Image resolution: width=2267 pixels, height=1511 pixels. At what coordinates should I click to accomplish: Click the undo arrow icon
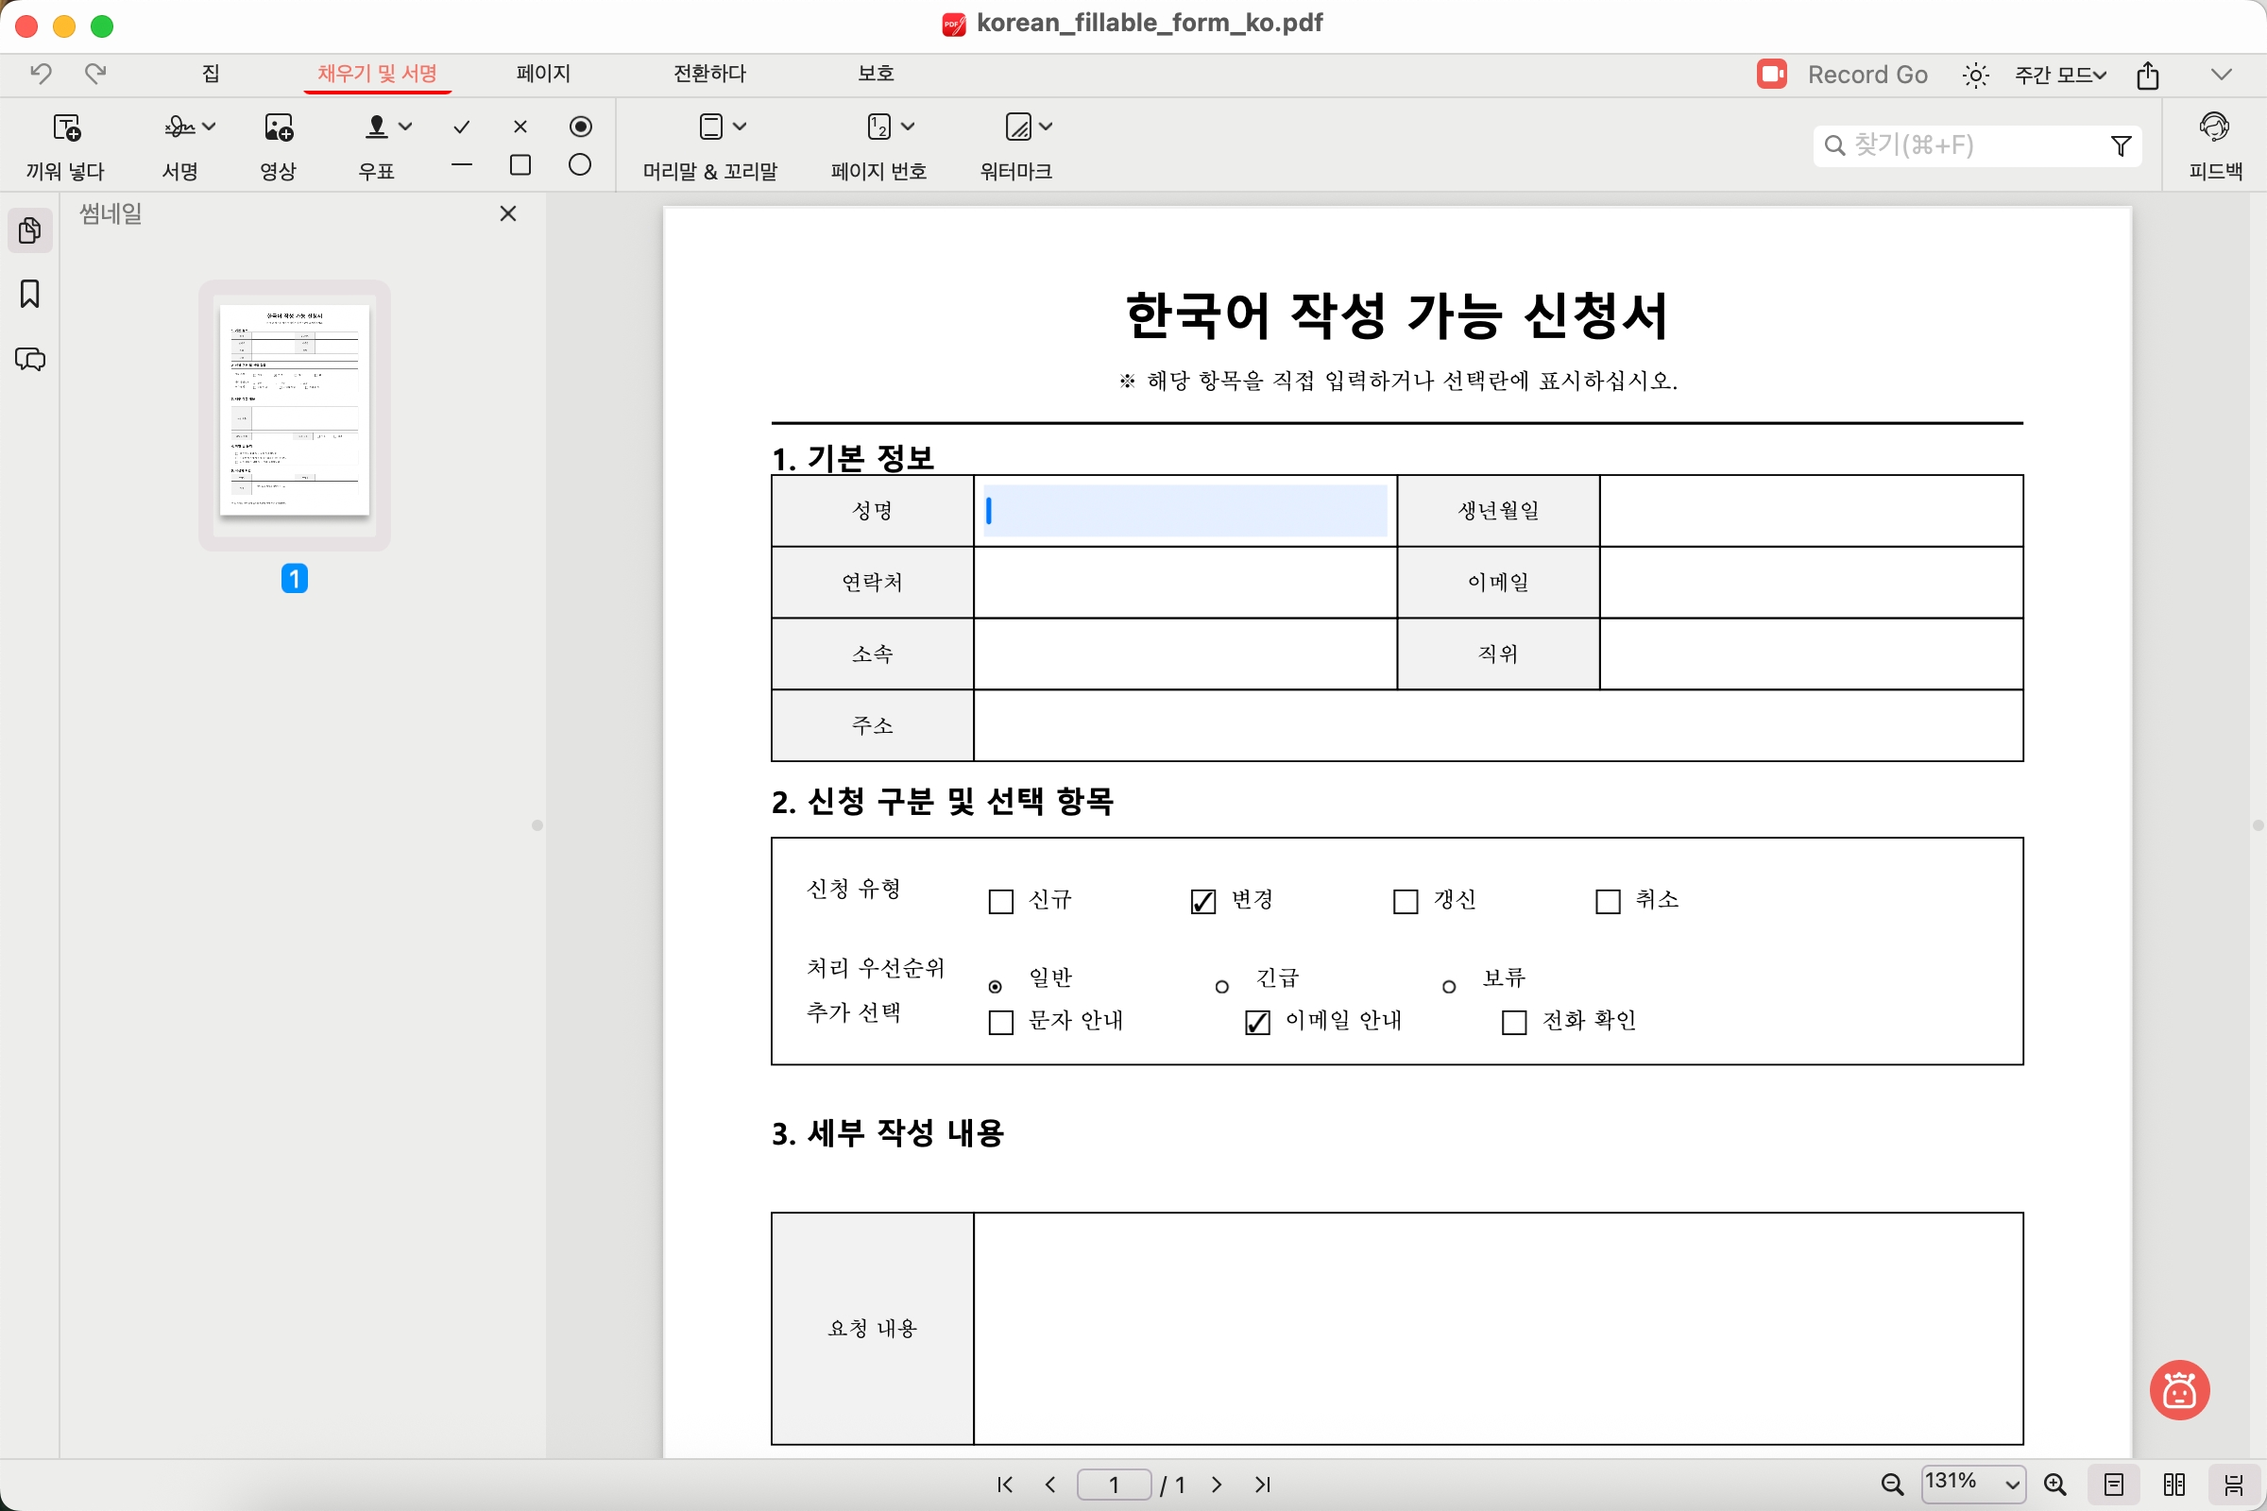41,74
